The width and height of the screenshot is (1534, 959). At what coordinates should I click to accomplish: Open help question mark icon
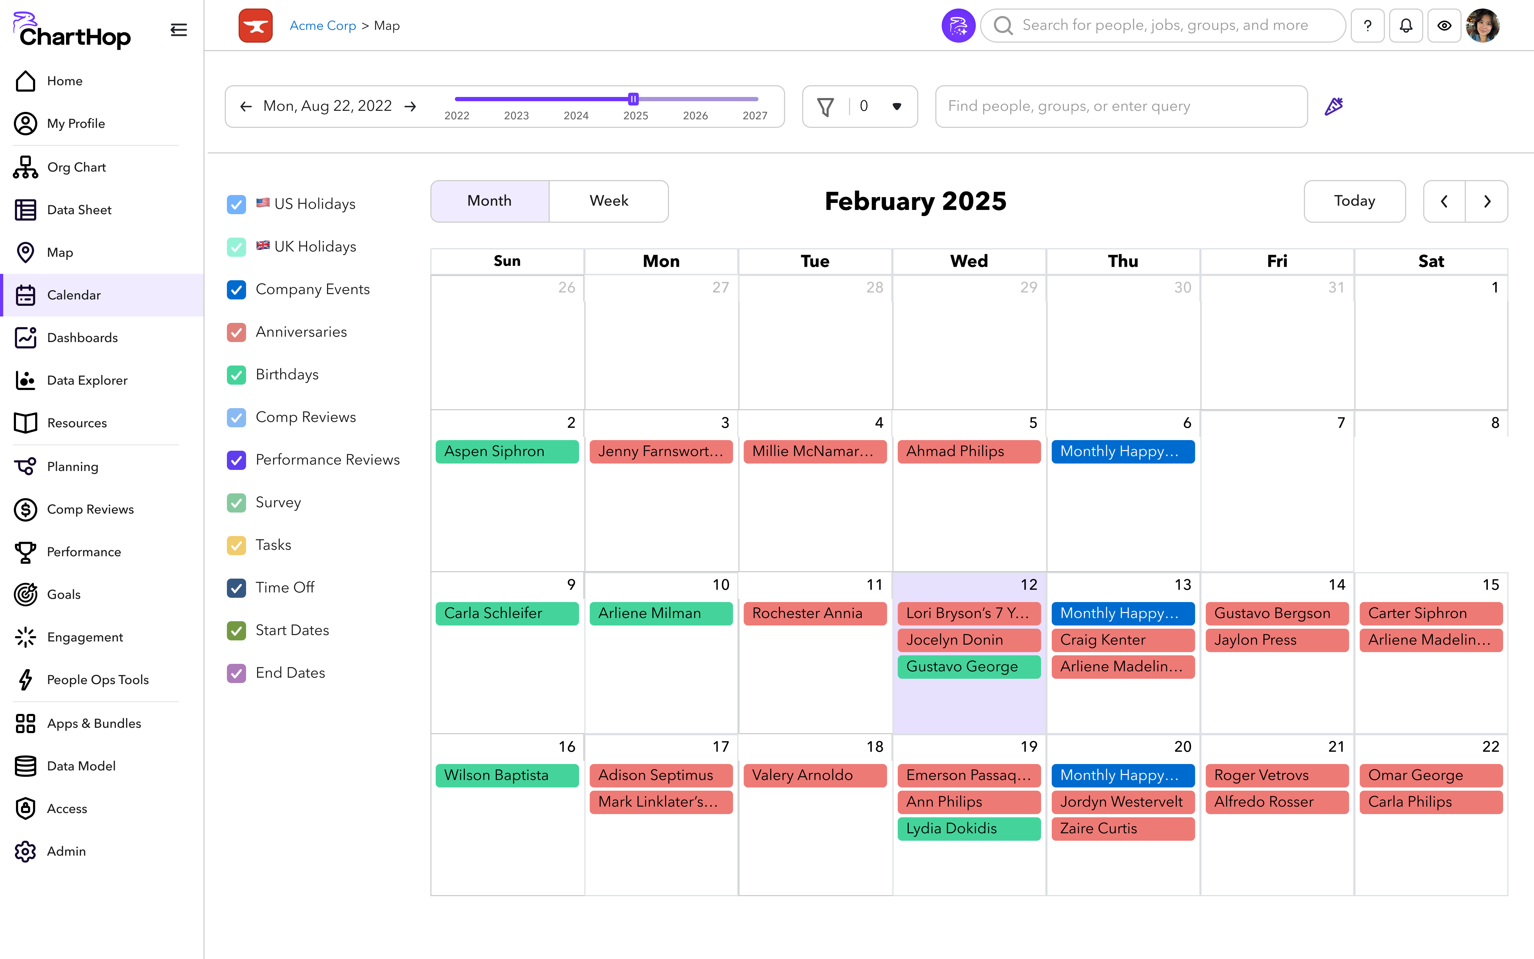pos(1367,25)
